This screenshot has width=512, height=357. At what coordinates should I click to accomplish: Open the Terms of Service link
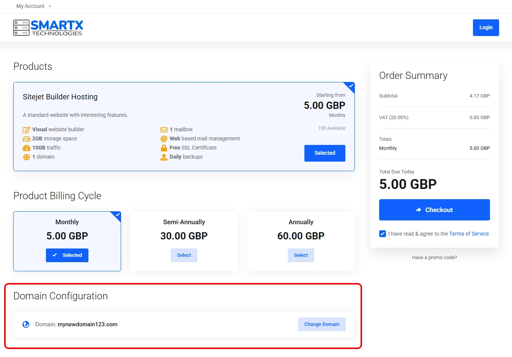click(469, 234)
